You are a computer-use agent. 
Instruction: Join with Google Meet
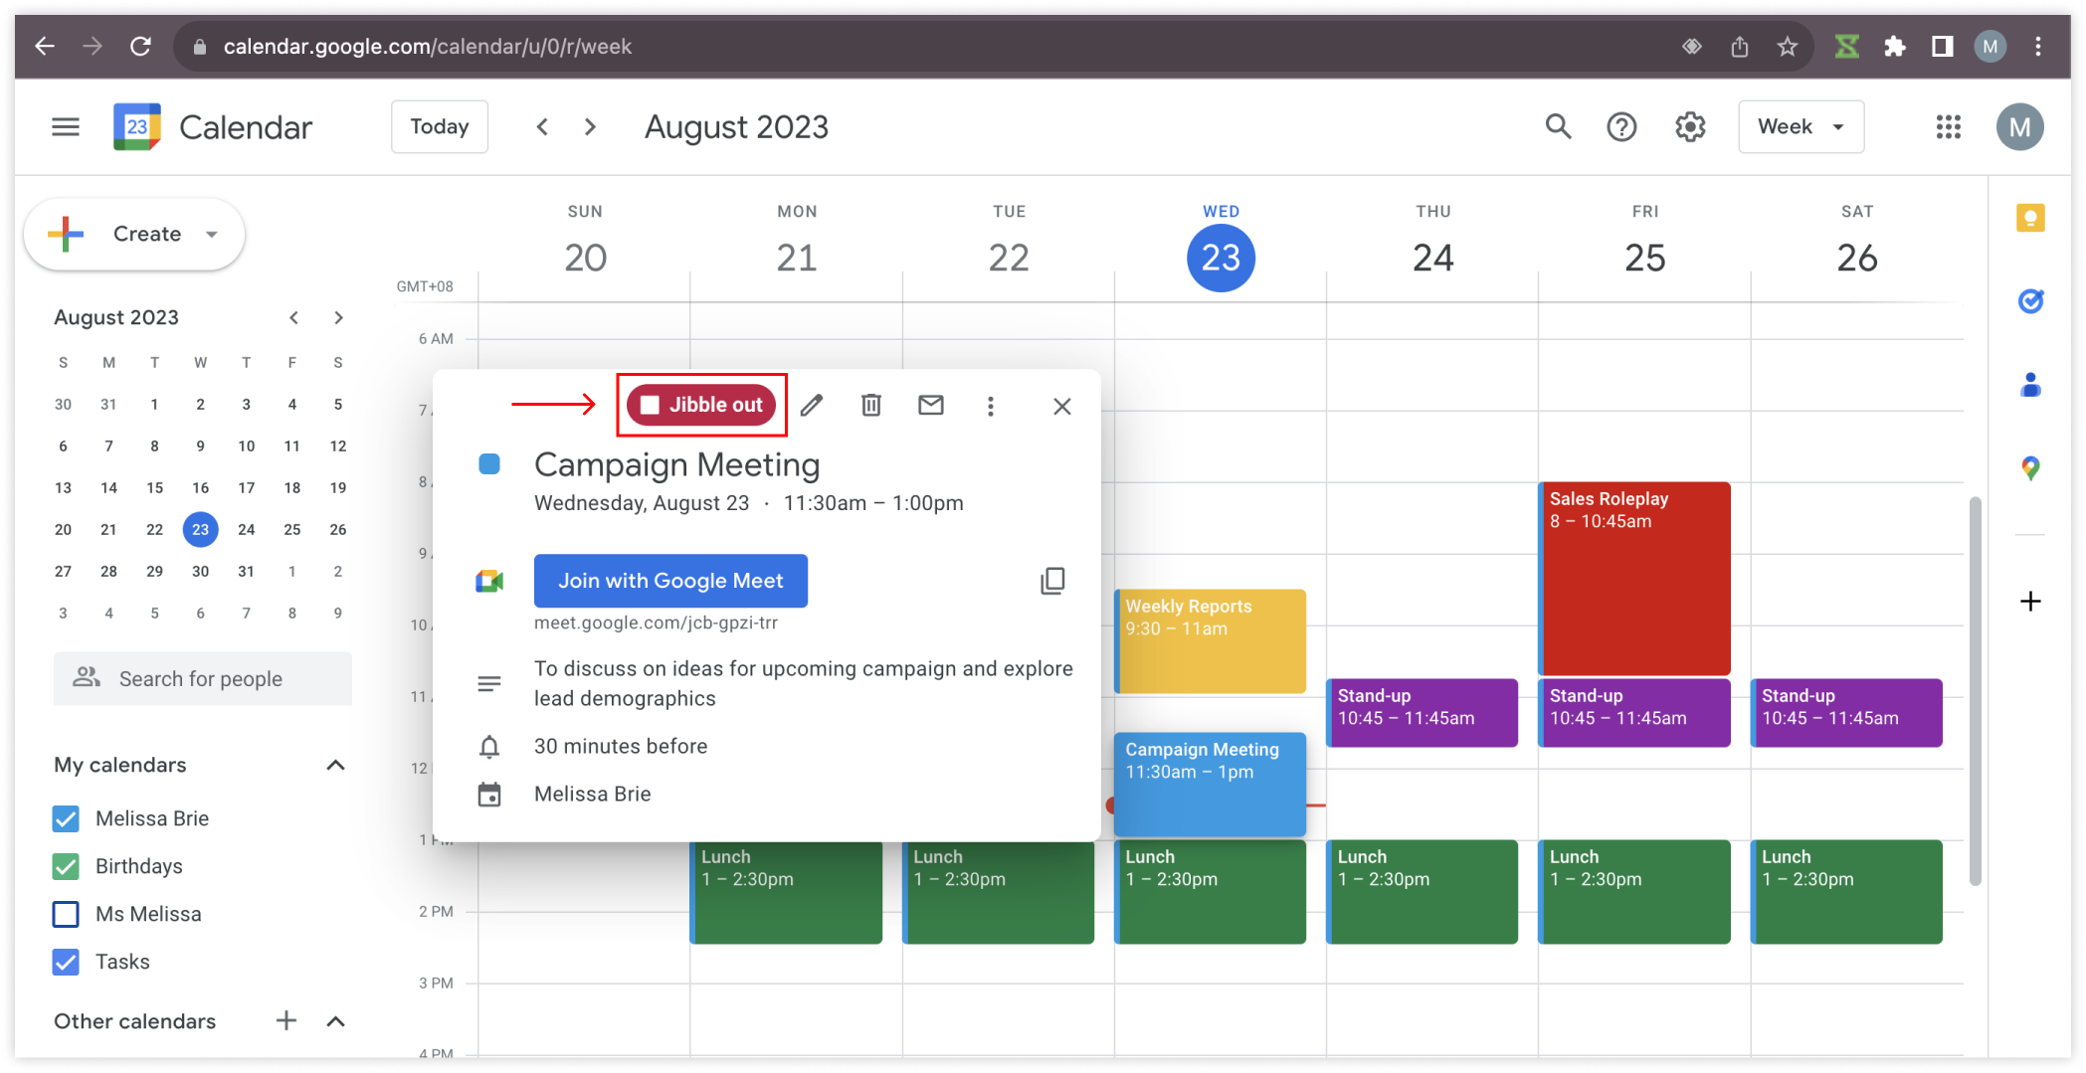(x=670, y=581)
